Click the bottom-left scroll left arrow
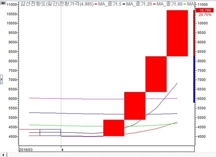216x157 pixels. point(3,155)
